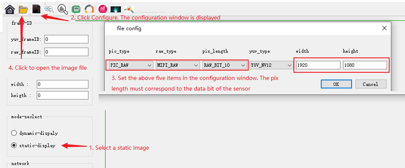The height and width of the screenshot is (168, 405).
Task: Click the height field showing 1080
Action: [x=365, y=65]
